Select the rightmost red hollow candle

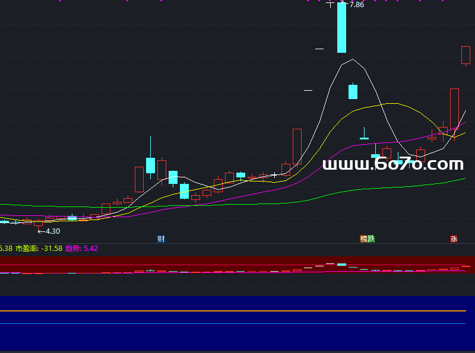point(466,55)
